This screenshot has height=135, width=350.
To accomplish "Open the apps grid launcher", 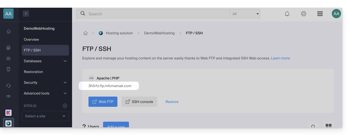I will click(x=320, y=14).
